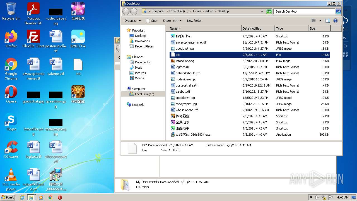
Task: Open Skype desktop shortcut
Action: [x=11, y=122]
